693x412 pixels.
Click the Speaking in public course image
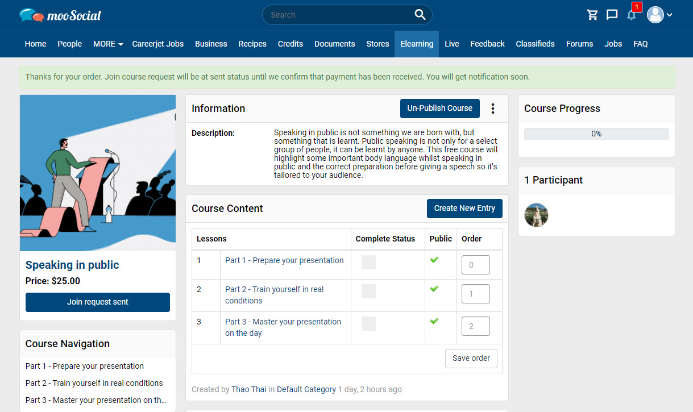[x=98, y=173]
